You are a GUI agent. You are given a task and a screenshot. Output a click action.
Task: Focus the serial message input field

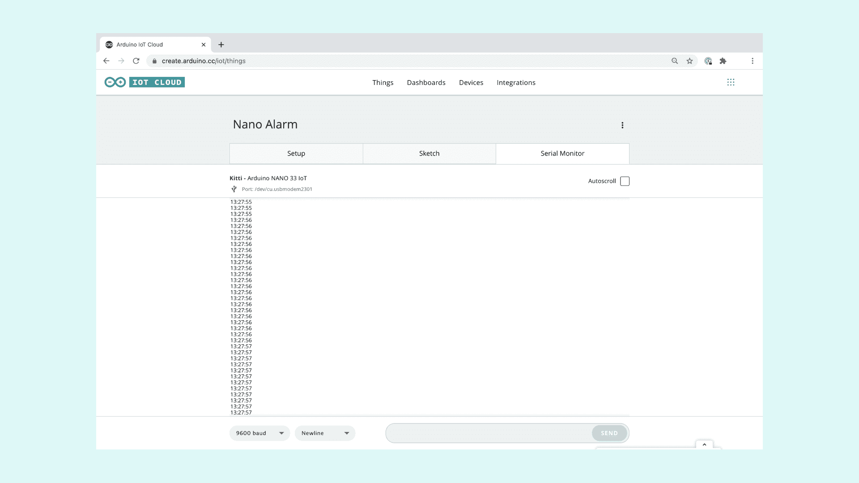click(488, 433)
